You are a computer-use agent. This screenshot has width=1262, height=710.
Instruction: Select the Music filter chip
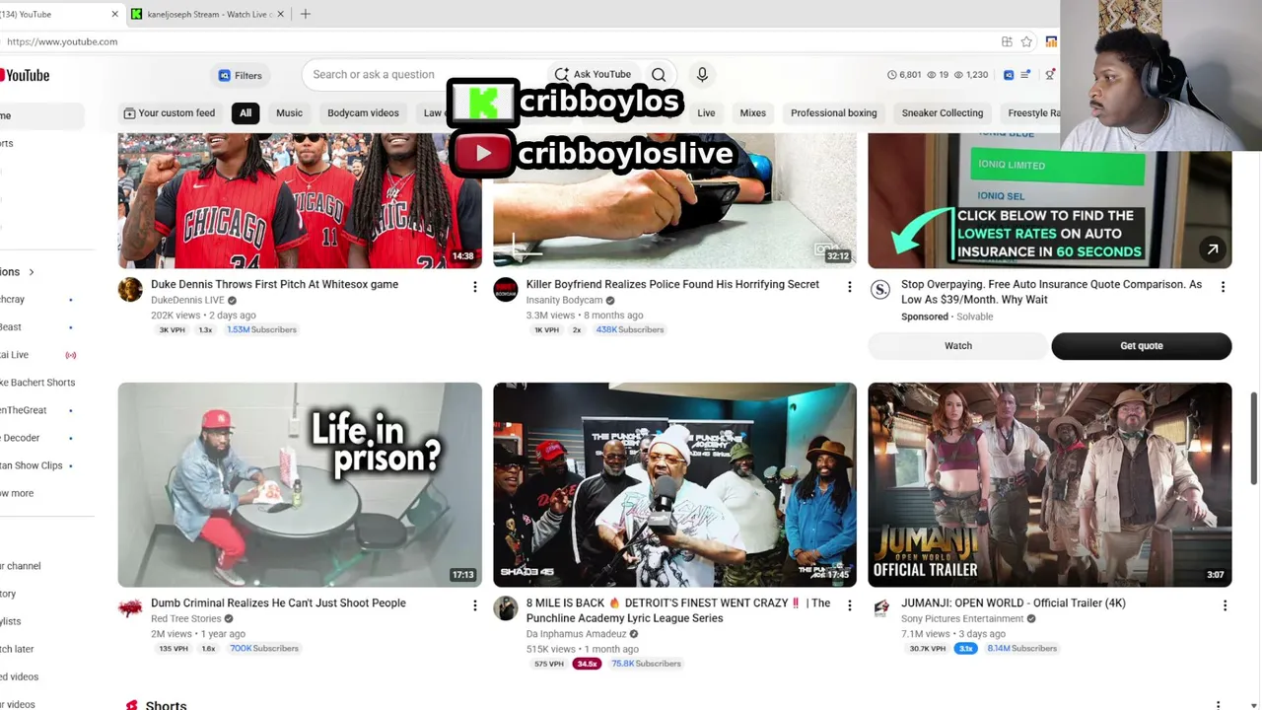point(289,113)
